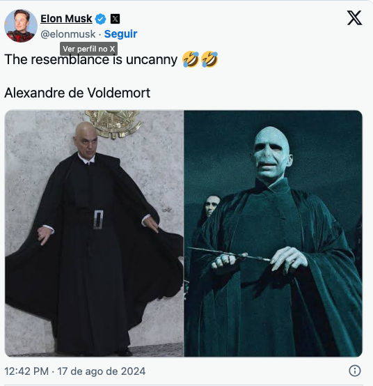
Task: Click the 'The resemblance is uncanny' text
Action: coord(90,59)
